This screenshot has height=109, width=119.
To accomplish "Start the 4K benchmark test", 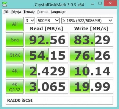I will tap(15, 71).
